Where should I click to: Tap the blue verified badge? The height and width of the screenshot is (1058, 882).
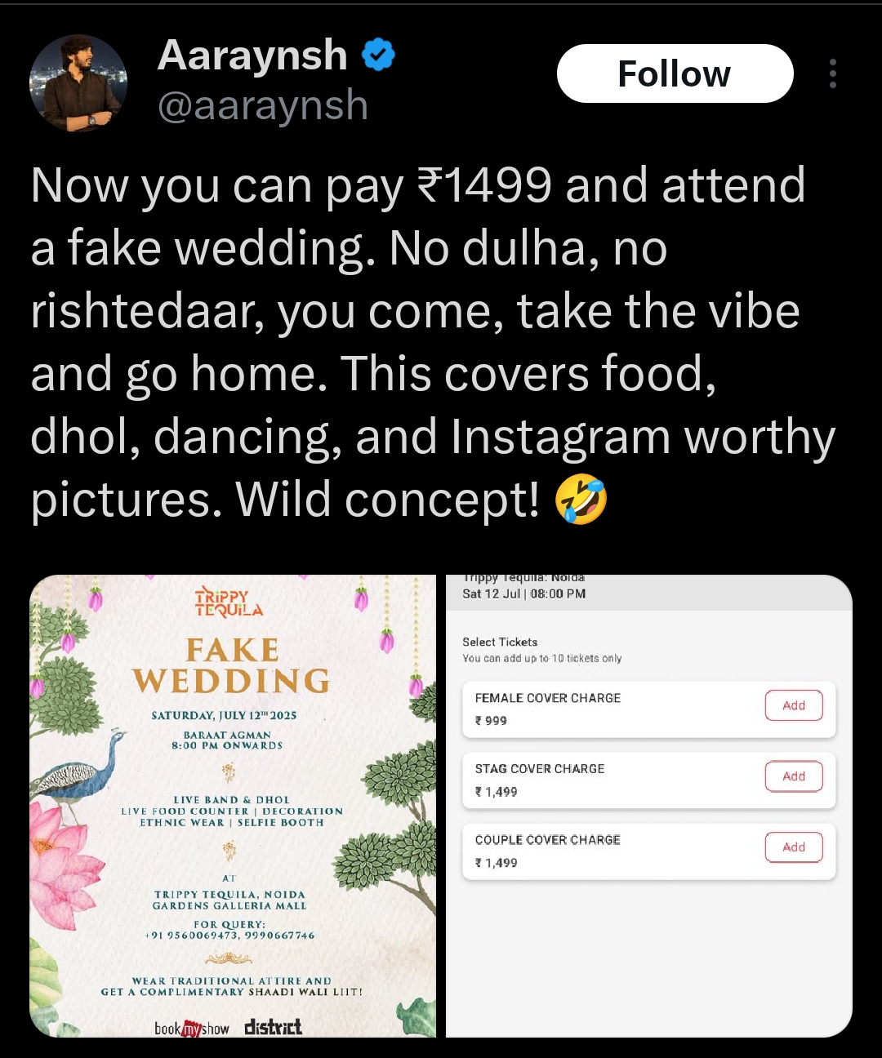tap(378, 56)
